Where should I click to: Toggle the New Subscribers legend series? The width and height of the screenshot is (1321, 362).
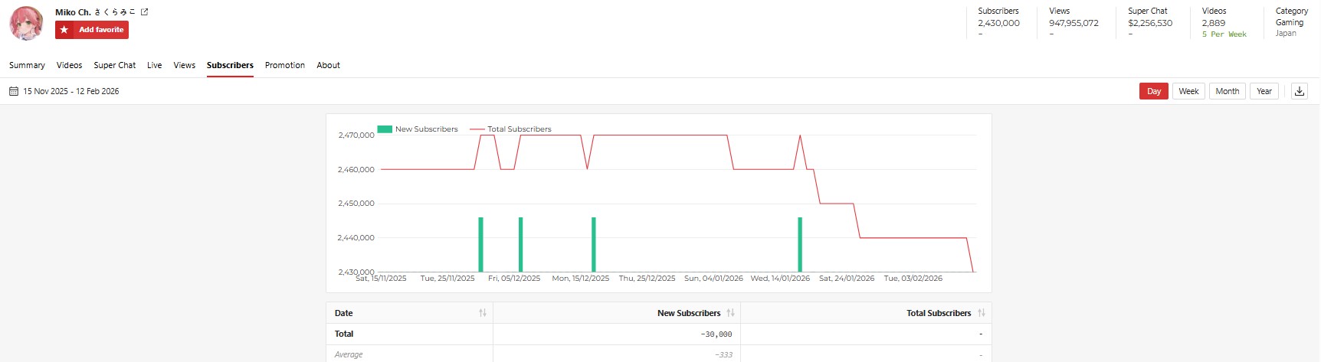pos(418,129)
